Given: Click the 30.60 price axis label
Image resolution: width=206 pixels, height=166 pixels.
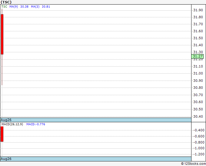Looking at the screenshot, I should [x=198, y=102].
